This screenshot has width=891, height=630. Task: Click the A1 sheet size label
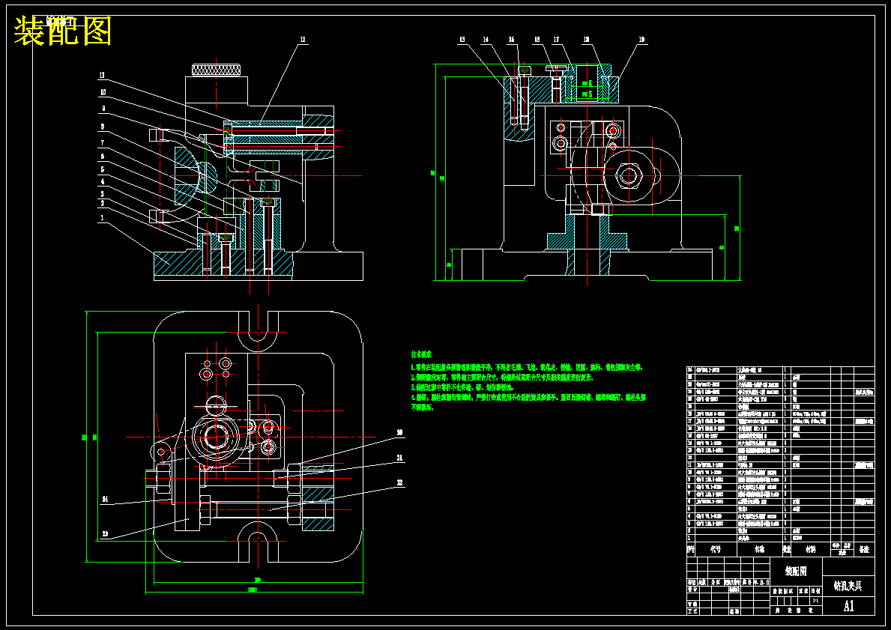tap(848, 605)
